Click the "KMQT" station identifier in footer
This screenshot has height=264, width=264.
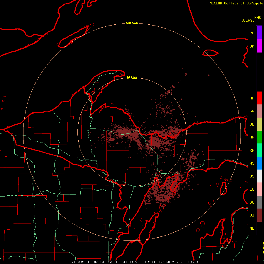(x=150, y=262)
